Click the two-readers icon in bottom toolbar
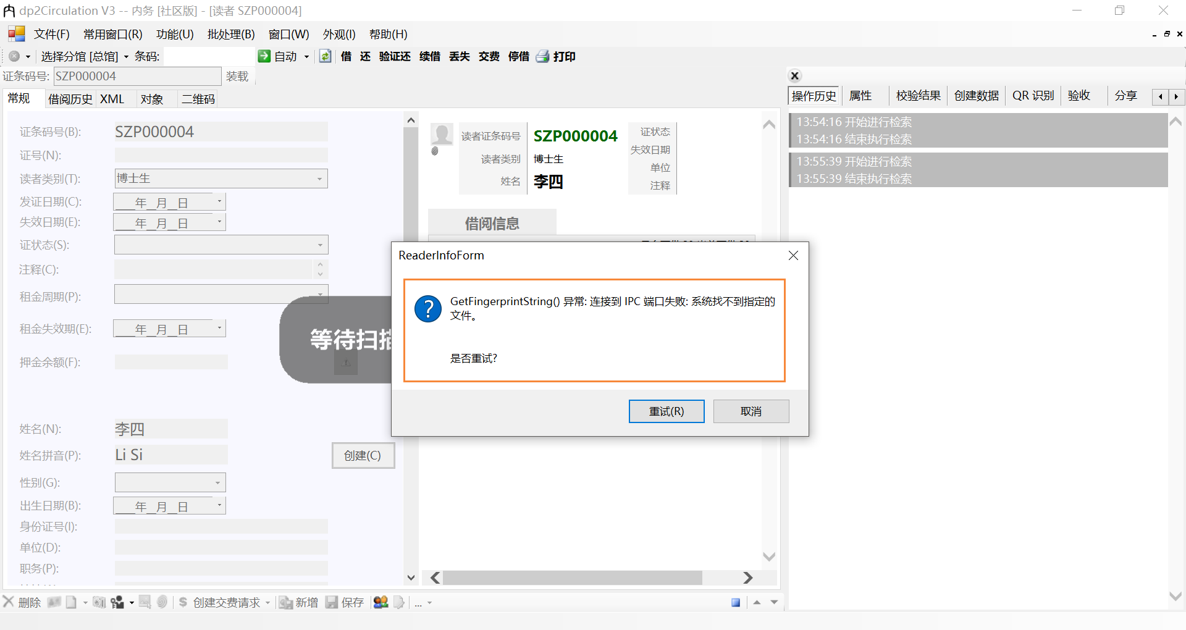Image resolution: width=1186 pixels, height=630 pixels. tap(381, 602)
